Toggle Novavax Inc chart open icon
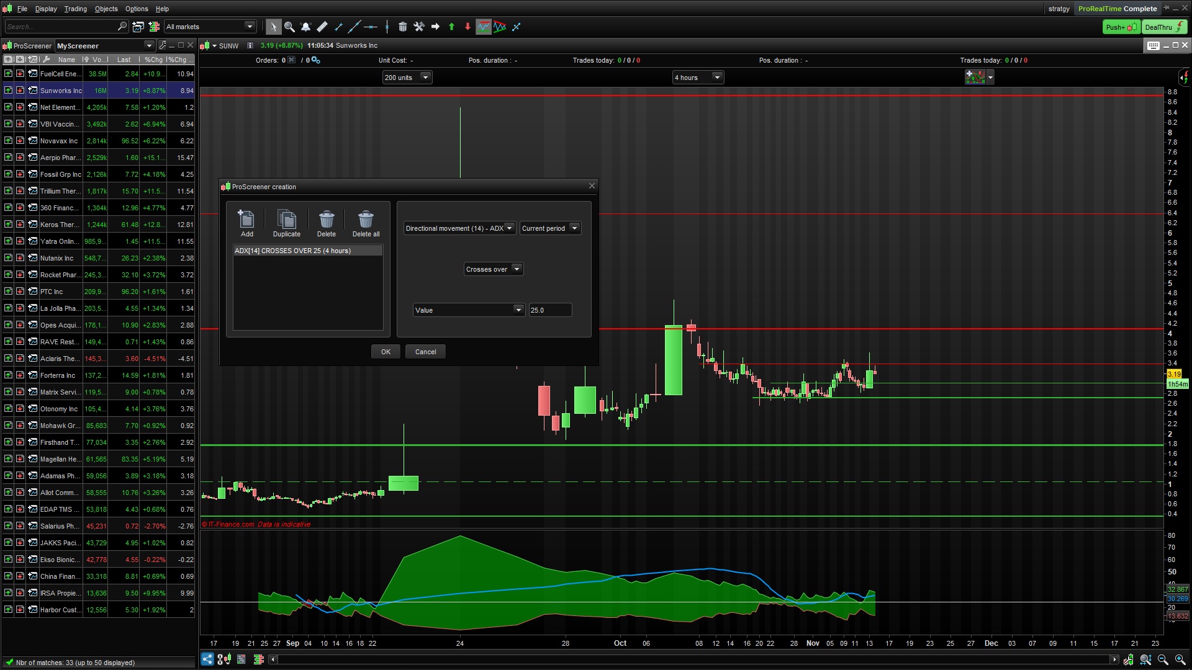Screen dimensions: 1192x670 (x=32, y=141)
